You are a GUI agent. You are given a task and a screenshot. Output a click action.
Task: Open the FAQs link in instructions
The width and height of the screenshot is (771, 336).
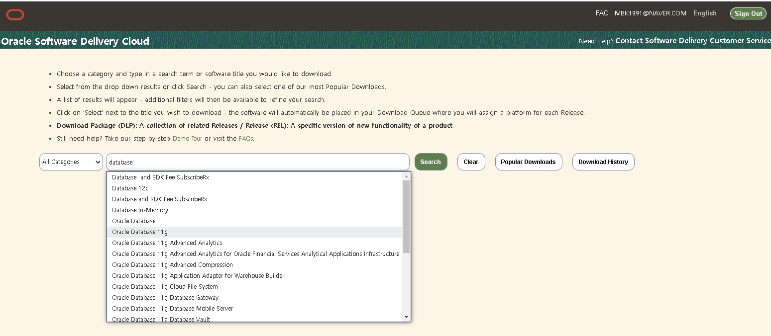[x=246, y=138]
